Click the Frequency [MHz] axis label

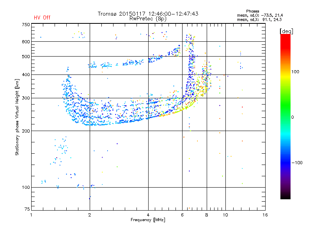(148, 220)
